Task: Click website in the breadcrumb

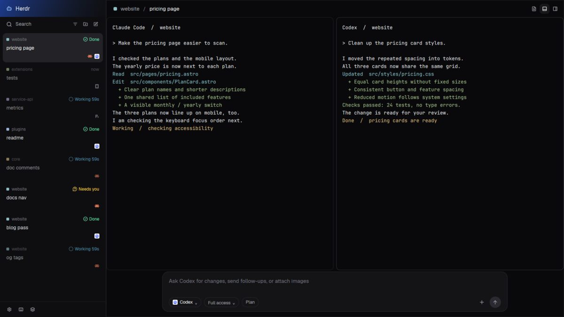Action: (130, 9)
